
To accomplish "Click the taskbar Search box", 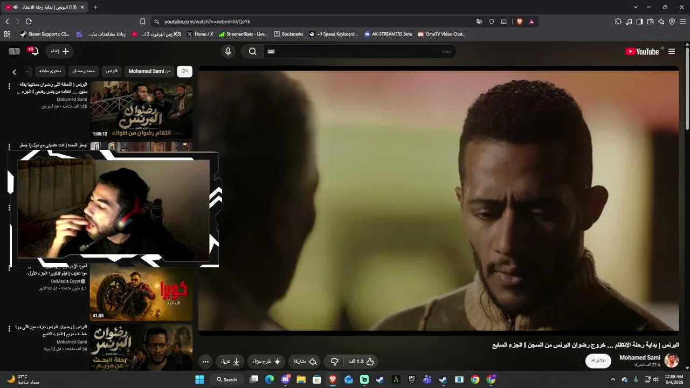I will pyautogui.click(x=227, y=379).
